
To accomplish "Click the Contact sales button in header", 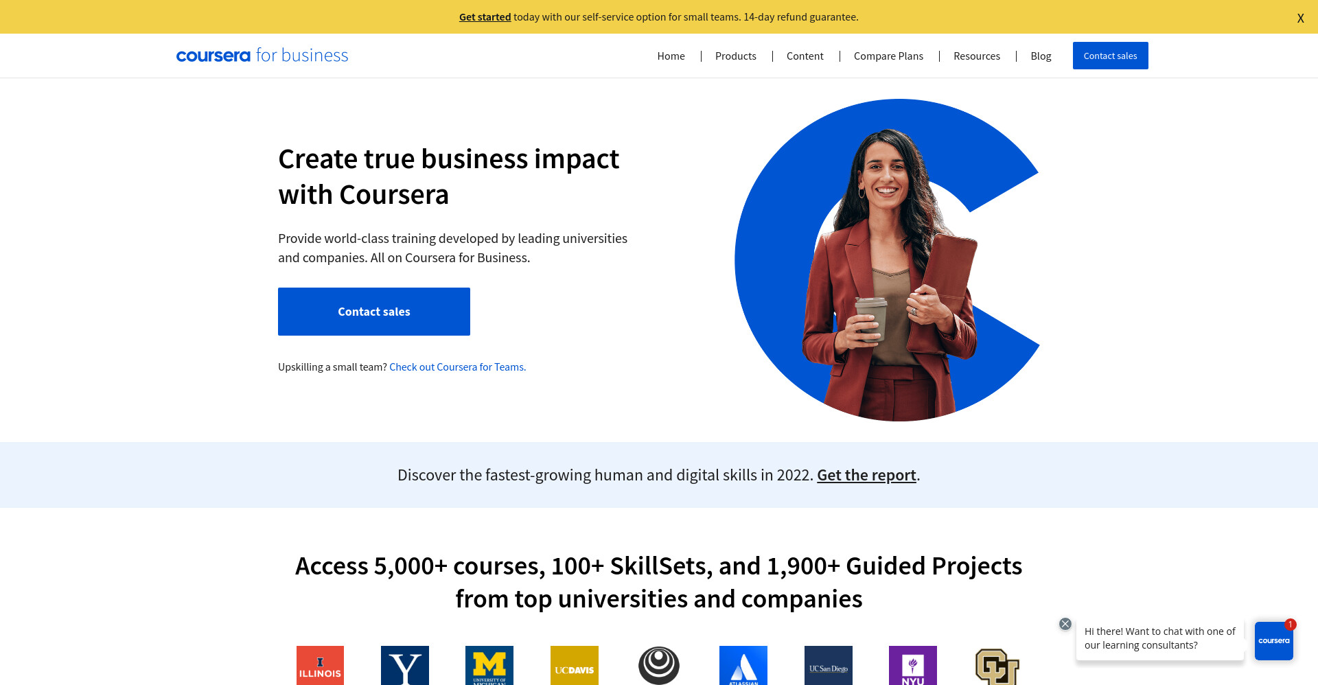I will (1111, 56).
